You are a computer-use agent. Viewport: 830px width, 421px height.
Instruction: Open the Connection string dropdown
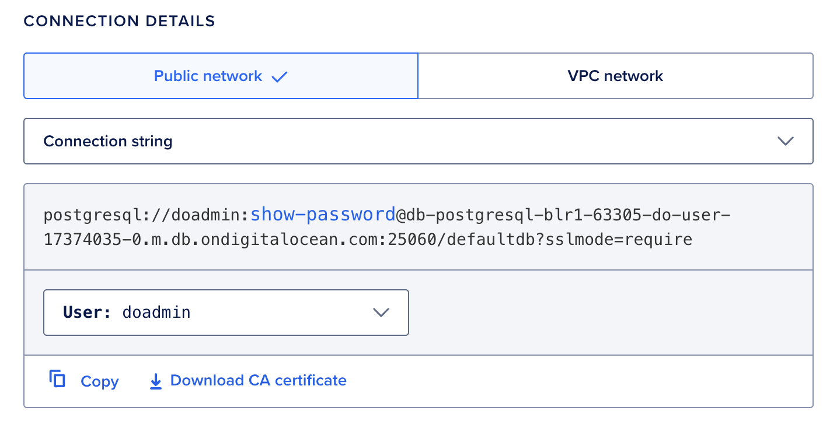tap(417, 141)
